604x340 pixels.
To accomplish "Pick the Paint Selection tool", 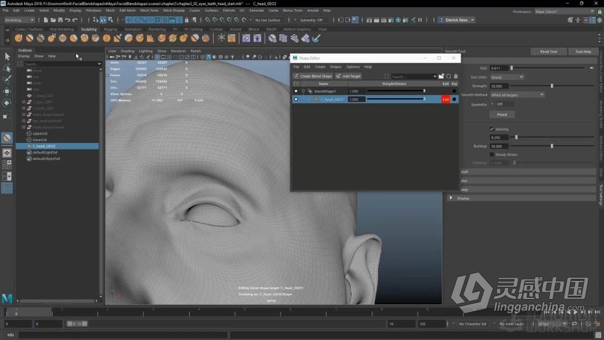I will pos(7,80).
